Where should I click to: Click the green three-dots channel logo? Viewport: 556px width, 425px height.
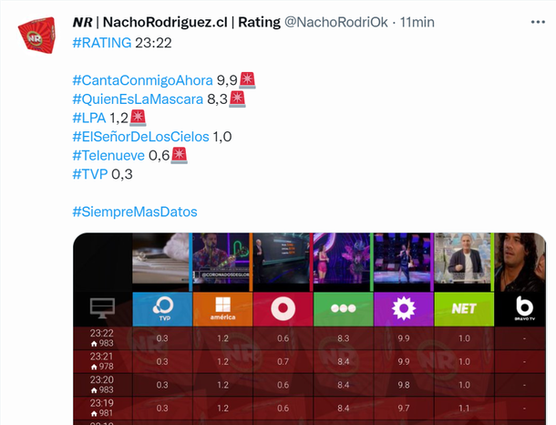[x=343, y=308]
